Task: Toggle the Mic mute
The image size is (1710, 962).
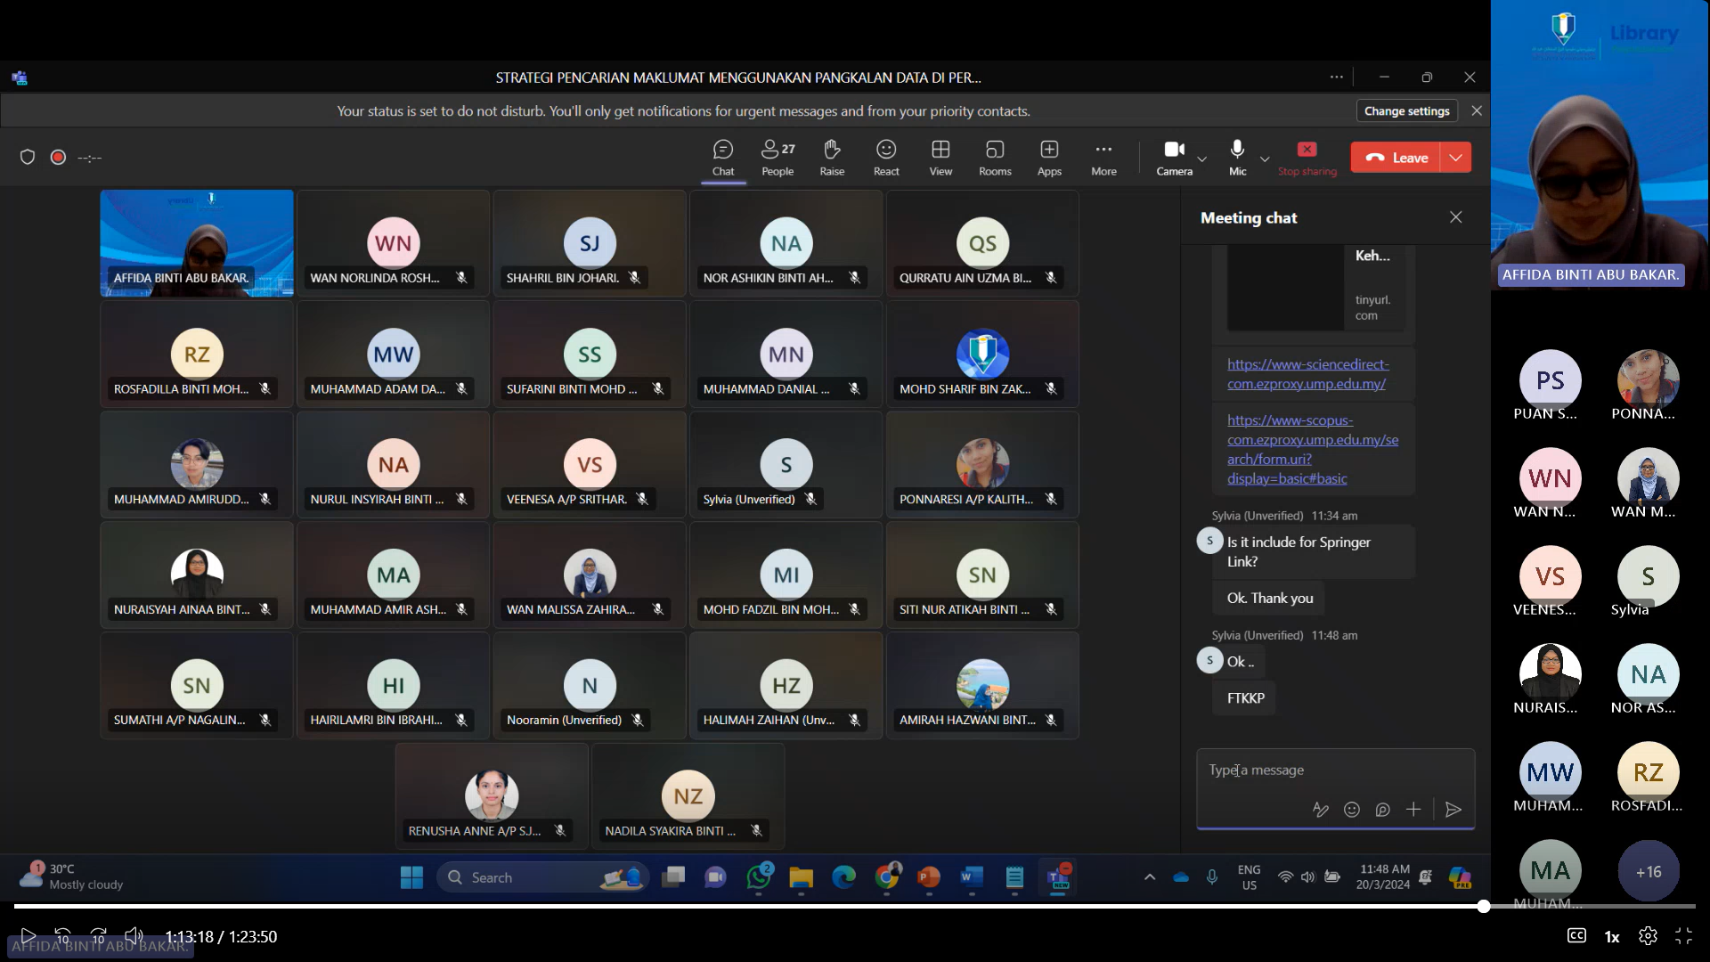Action: [x=1237, y=158]
